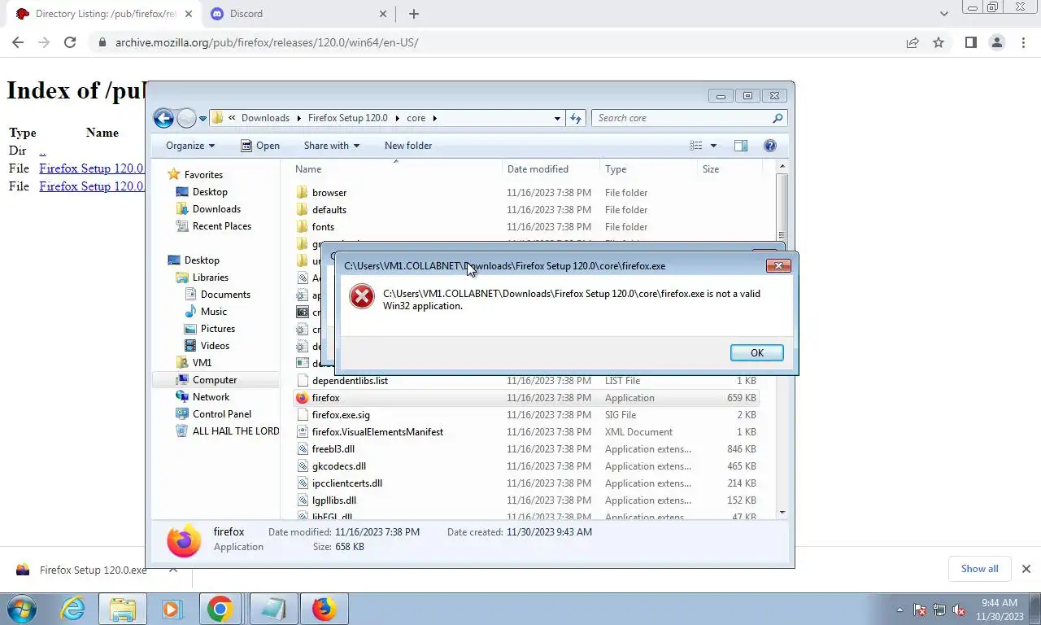
Task: Open the Chrome profile avatar
Action: tap(997, 42)
